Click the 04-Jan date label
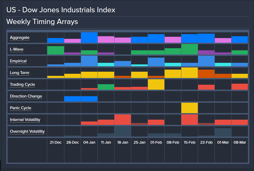This screenshot has width=254, height=171. point(89,142)
